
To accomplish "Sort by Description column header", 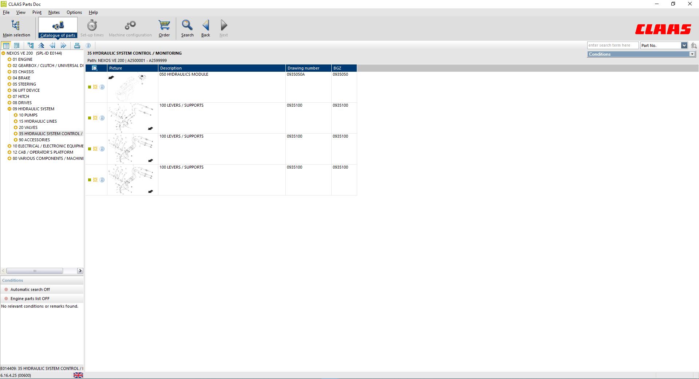I will point(222,68).
